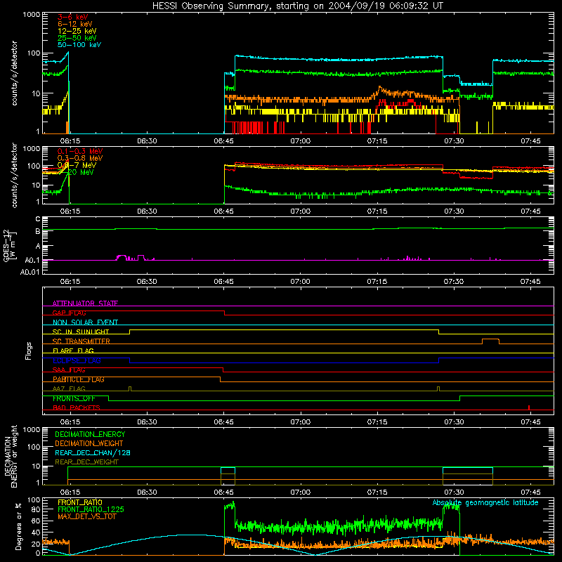The height and width of the screenshot is (562, 562).
Task: Select the green 25-50 keV legend label
Action: point(77,38)
